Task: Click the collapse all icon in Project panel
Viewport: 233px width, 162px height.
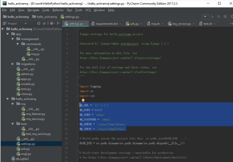Action: 44,24
